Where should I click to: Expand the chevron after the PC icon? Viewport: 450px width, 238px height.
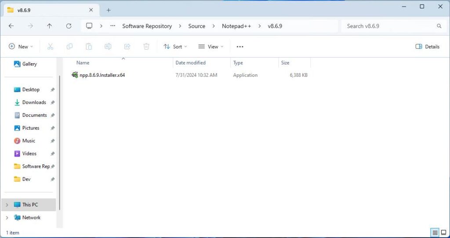point(101,26)
